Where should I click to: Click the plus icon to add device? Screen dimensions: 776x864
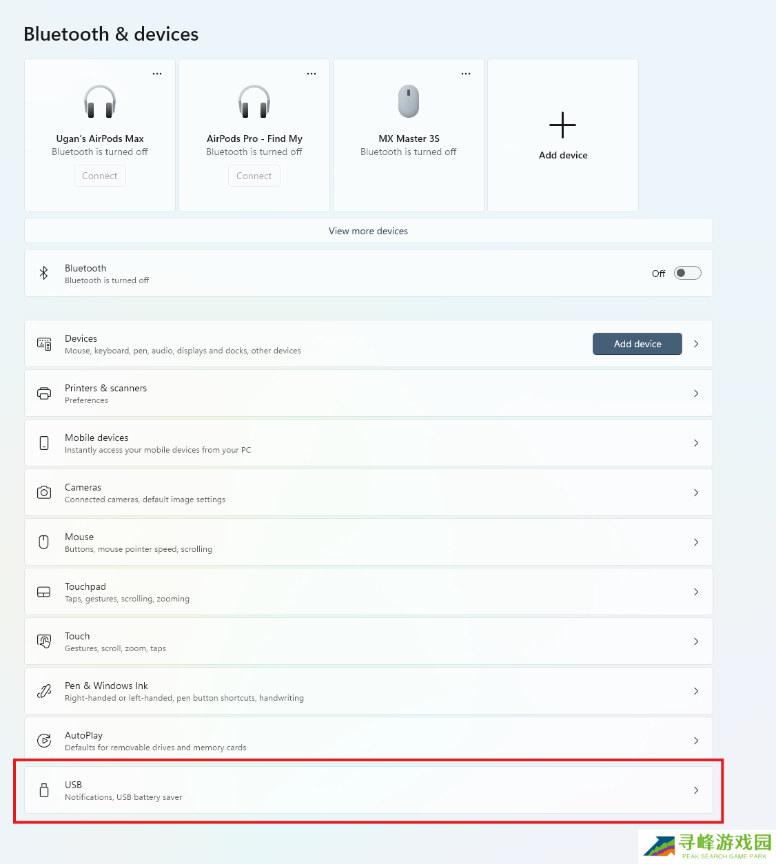click(562, 125)
